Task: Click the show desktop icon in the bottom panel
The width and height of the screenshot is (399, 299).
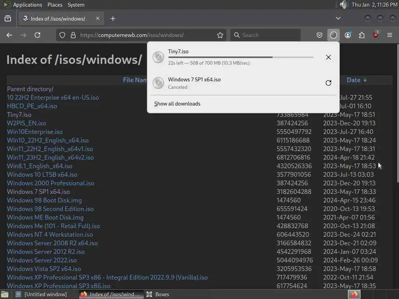Action: pos(5,294)
